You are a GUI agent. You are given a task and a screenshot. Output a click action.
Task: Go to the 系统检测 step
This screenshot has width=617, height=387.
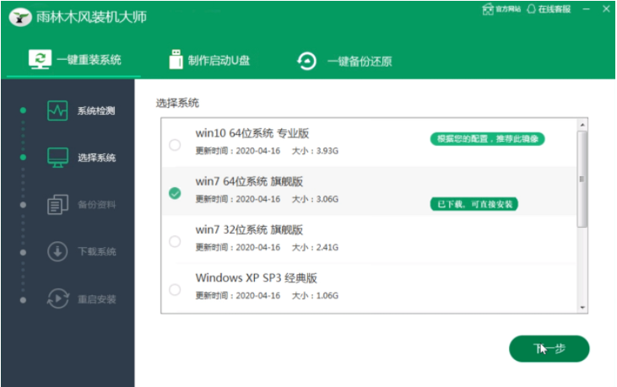(x=96, y=110)
